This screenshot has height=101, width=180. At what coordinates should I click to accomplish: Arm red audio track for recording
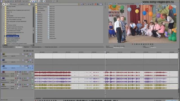[16, 72]
